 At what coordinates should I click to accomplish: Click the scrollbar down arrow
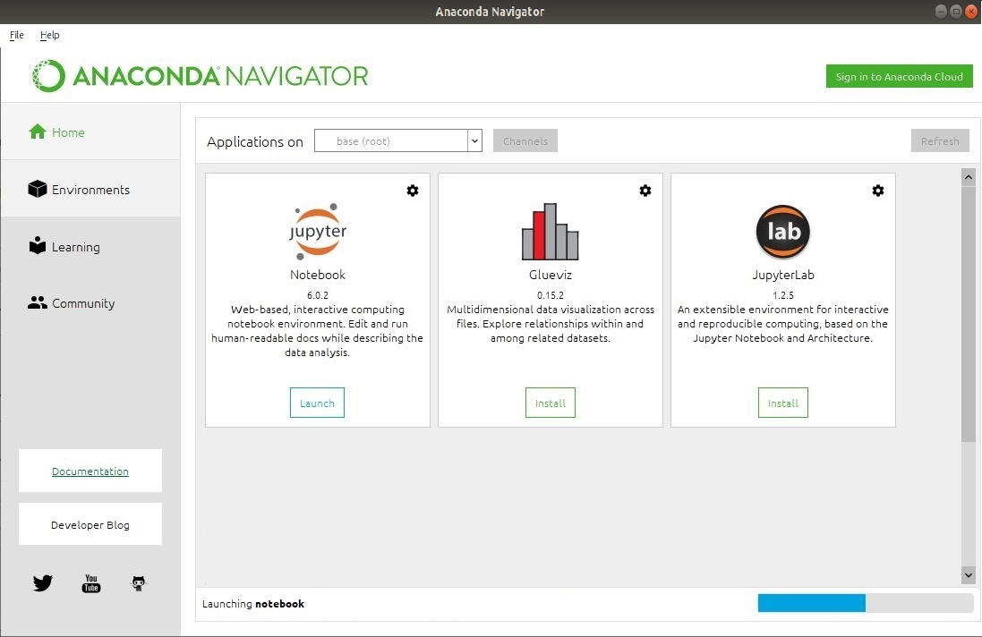pyautogui.click(x=969, y=575)
